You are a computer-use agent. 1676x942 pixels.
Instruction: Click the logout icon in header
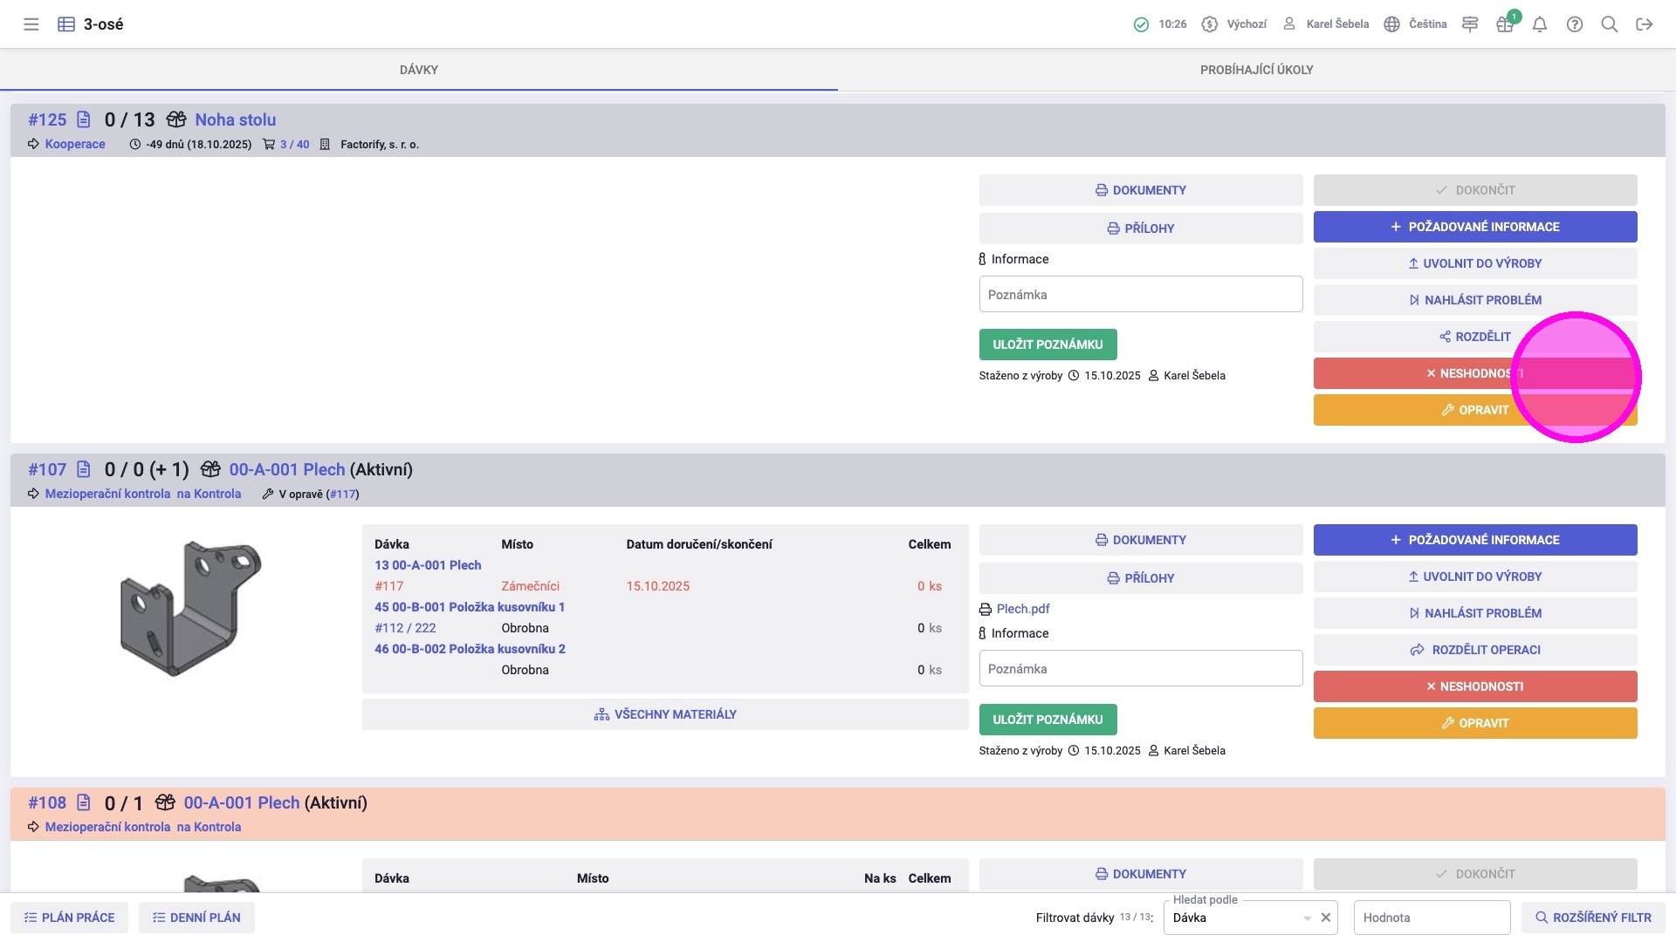[x=1645, y=24]
